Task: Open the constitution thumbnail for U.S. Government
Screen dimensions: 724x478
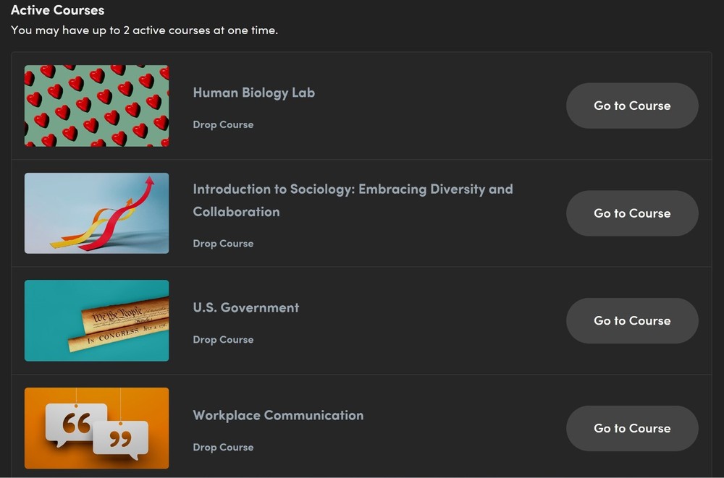Action: pyautogui.click(x=96, y=320)
